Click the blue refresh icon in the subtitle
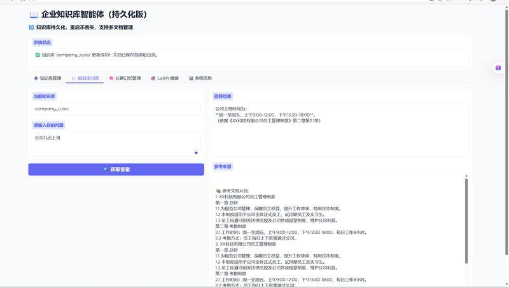 click(x=32, y=27)
